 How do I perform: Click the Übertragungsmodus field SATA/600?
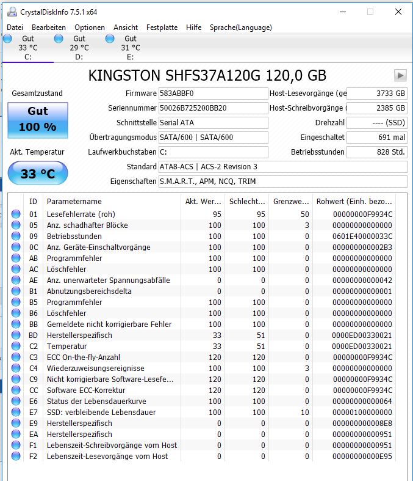pyautogui.click(x=213, y=138)
